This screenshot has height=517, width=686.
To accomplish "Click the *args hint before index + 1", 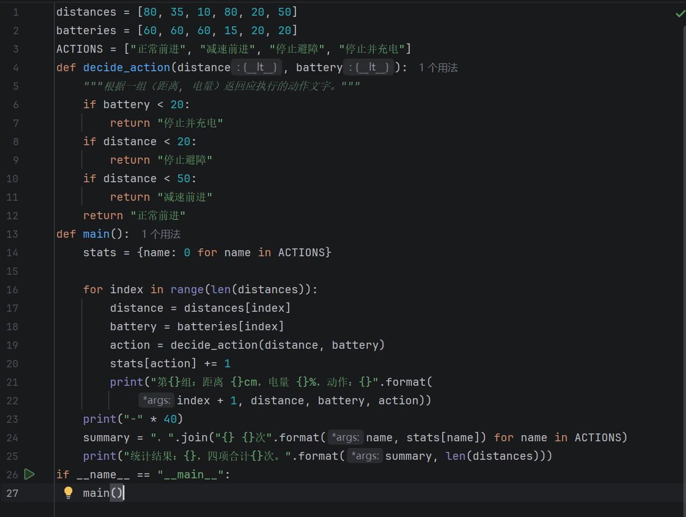I will click(x=156, y=401).
